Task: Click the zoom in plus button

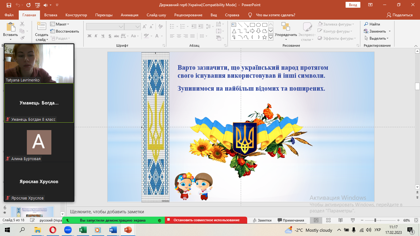Action: click(x=398, y=220)
